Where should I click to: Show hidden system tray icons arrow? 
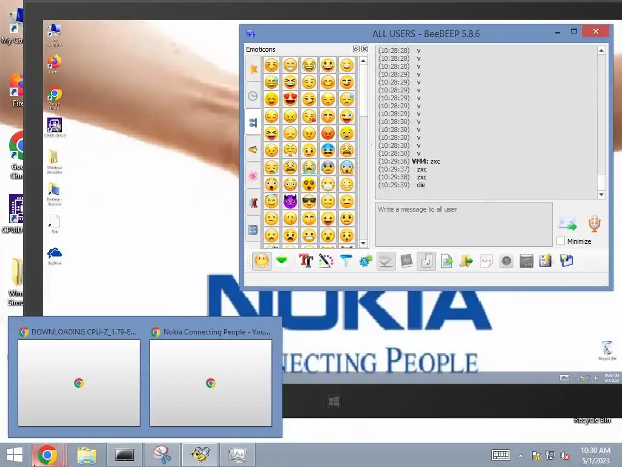521,455
